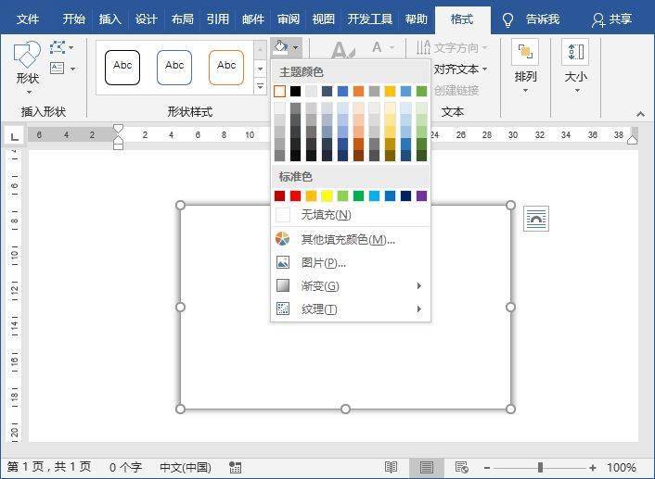Open the Align Text dropdown
Screen dimensions: 655x479
click(x=460, y=69)
